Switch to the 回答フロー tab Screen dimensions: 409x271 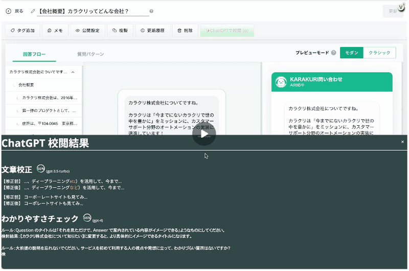[x=34, y=54]
